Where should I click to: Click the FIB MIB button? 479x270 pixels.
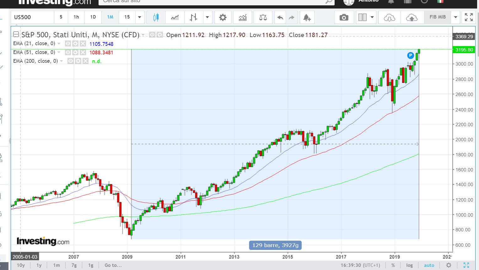[x=438, y=17]
